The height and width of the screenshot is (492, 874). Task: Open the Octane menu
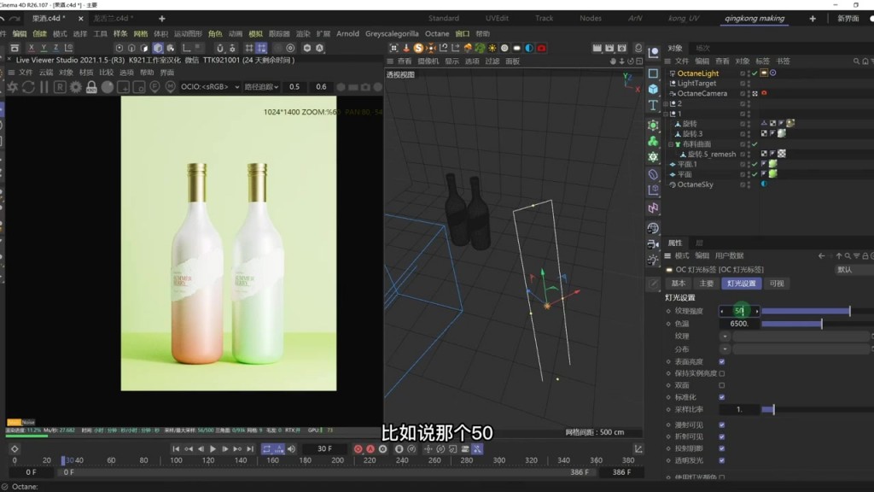pyautogui.click(x=436, y=33)
